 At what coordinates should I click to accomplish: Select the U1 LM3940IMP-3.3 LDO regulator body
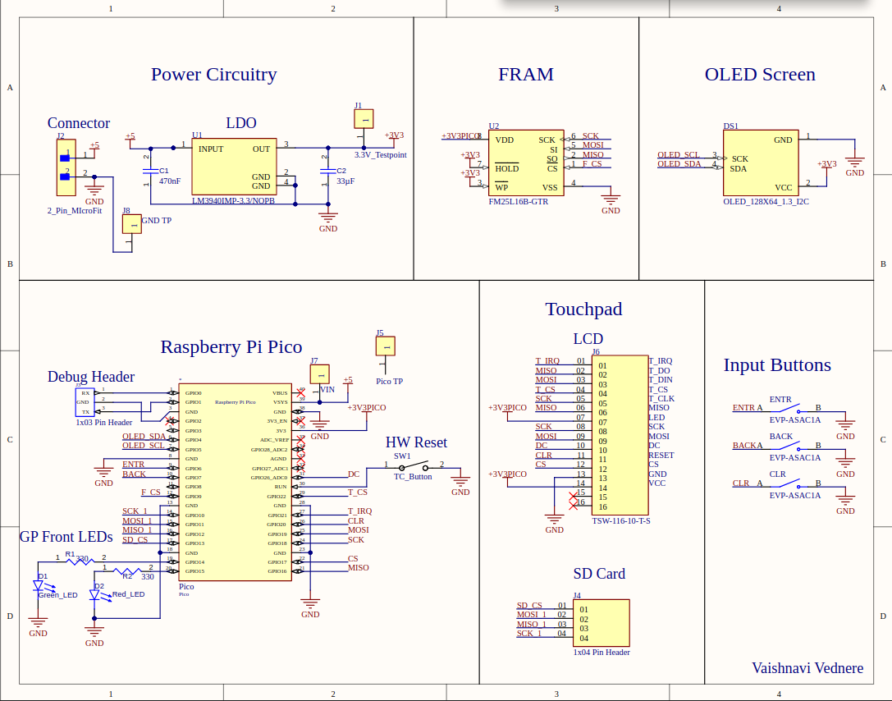[235, 167]
